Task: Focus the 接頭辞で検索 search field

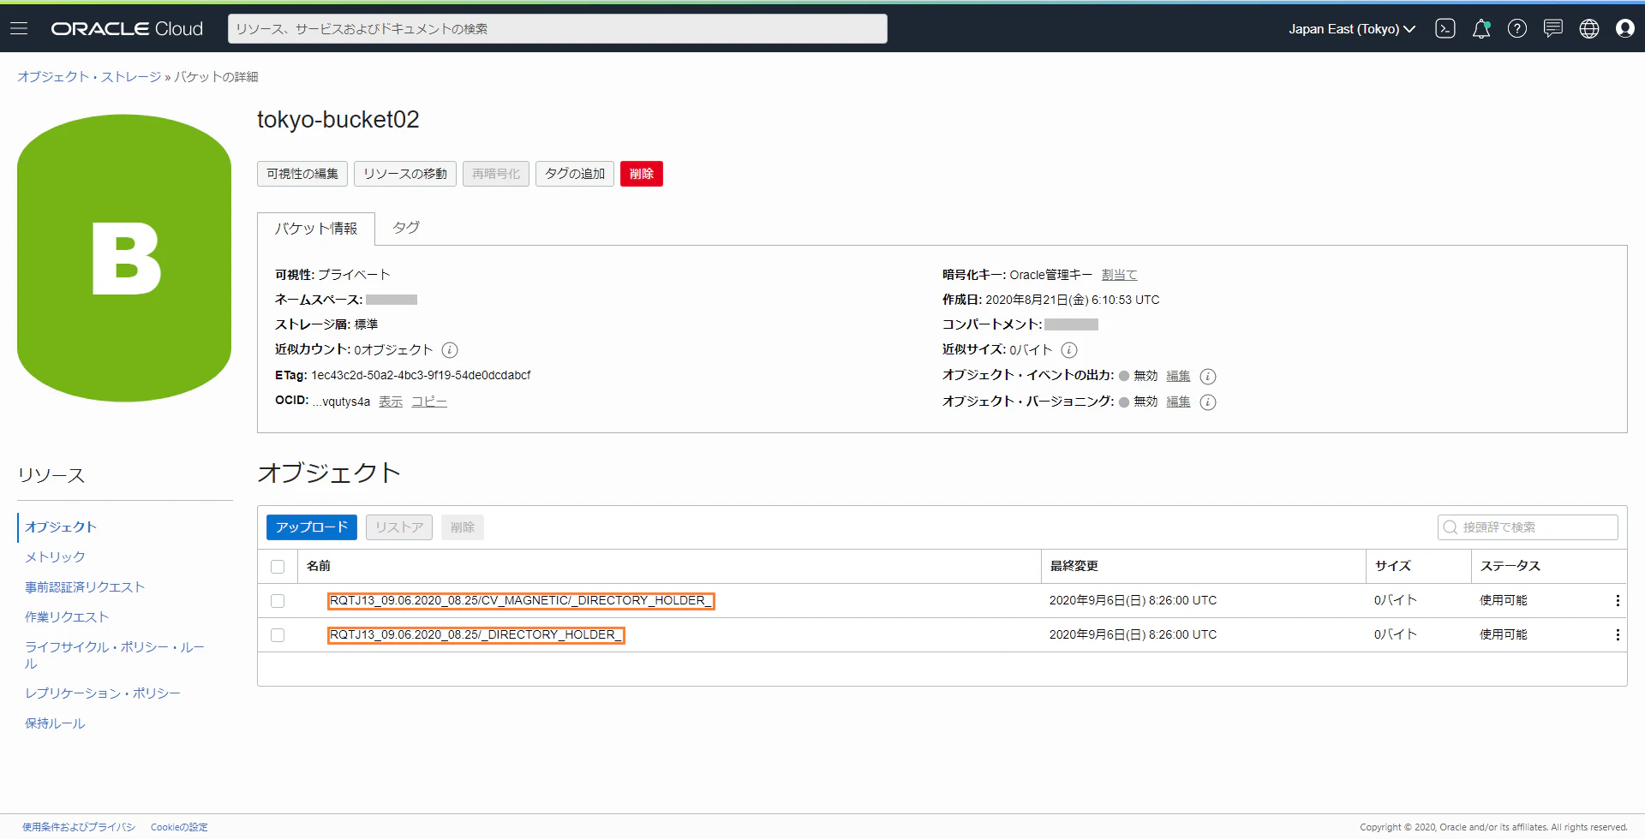Action: [x=1527, y=527]
